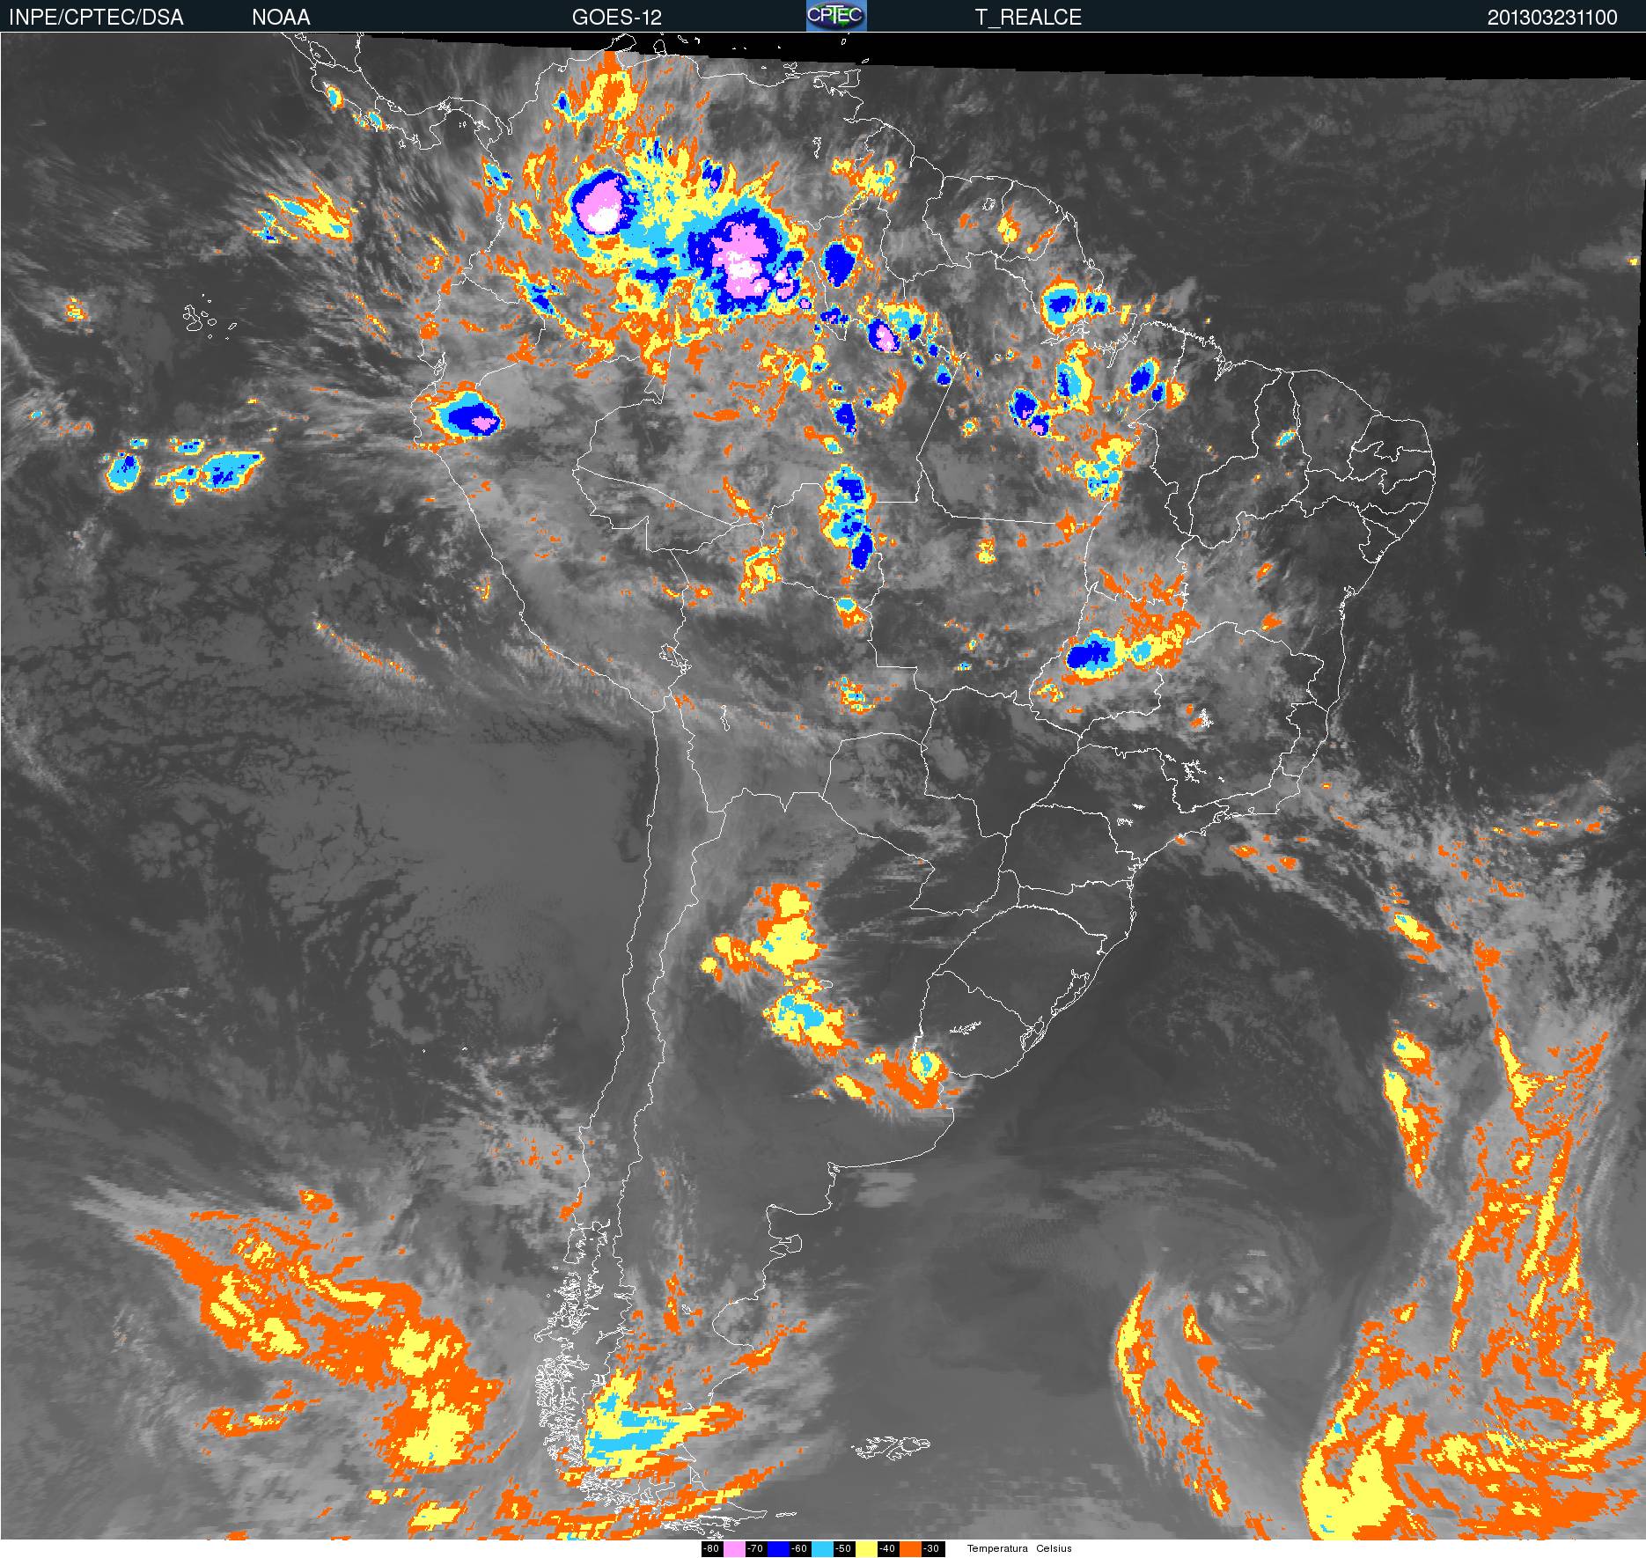
Task: Click the INPE/CPTEC/DSA header text
Action: 96,18
